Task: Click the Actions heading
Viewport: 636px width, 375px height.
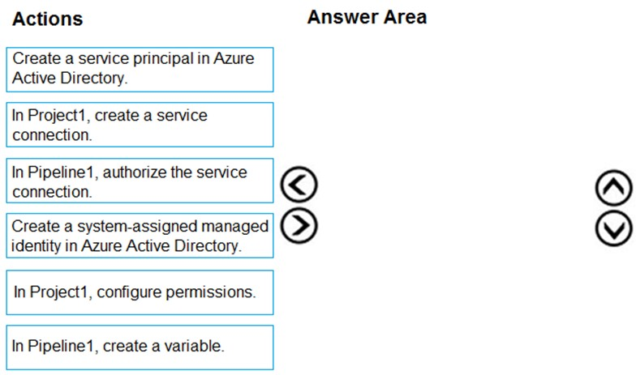Action: [x=47, y=19]
